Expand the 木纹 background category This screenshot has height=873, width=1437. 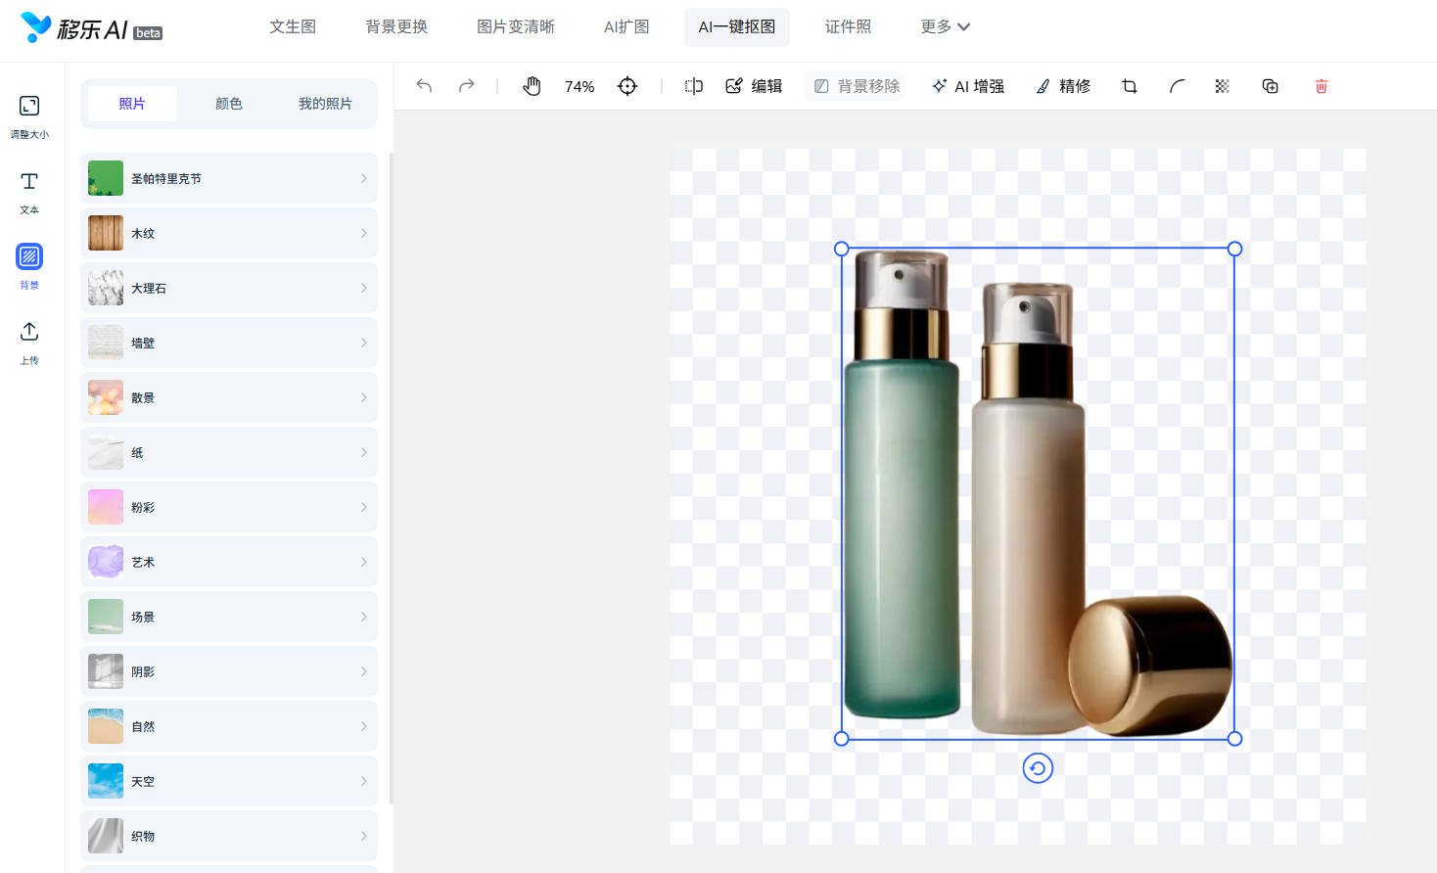(229, 233)
